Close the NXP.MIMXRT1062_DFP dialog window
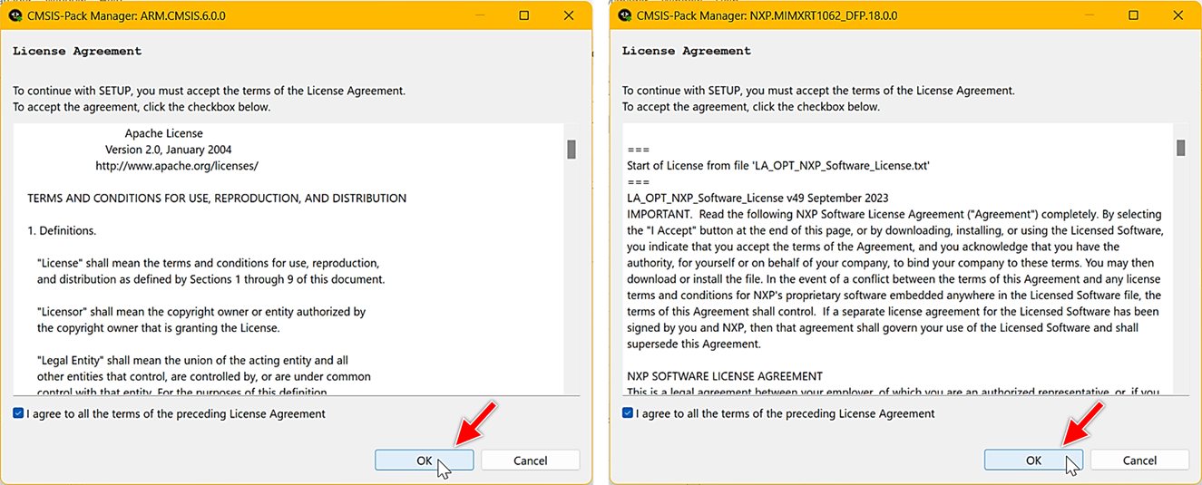Image resolution: width=1202 pixels, height=485 pixels. coord(1178,15)
